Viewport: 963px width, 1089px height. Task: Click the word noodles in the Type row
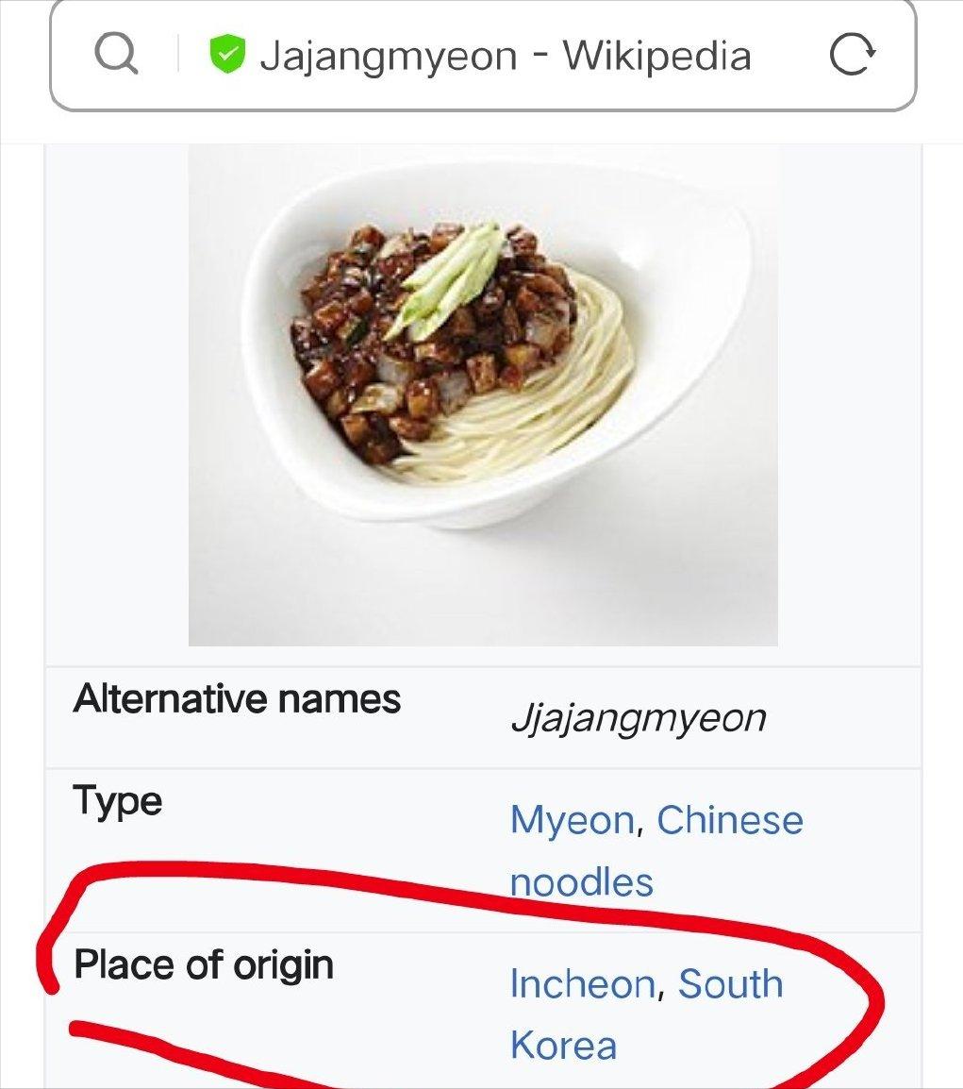[x=582, y=882]
